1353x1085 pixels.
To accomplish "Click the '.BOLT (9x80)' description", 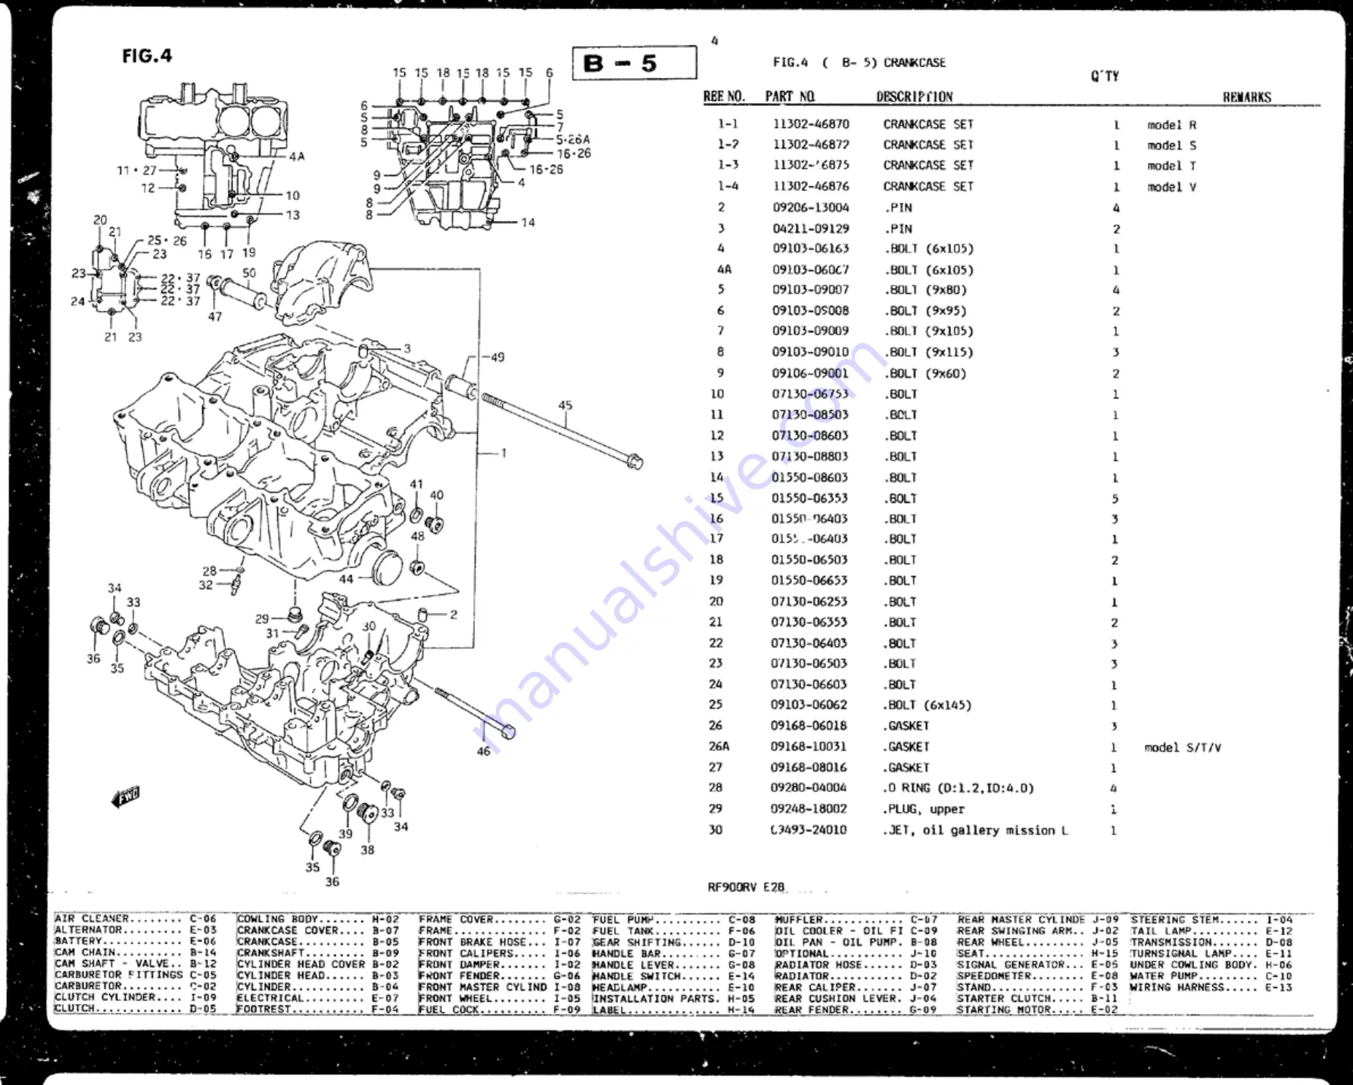I will point(925,289).
